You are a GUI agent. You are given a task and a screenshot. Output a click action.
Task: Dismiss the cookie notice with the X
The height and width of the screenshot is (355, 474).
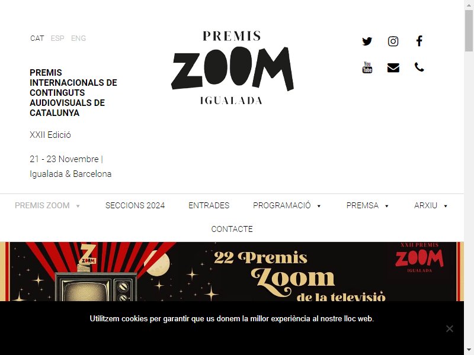pyautogui.click(x=450, y=328)
